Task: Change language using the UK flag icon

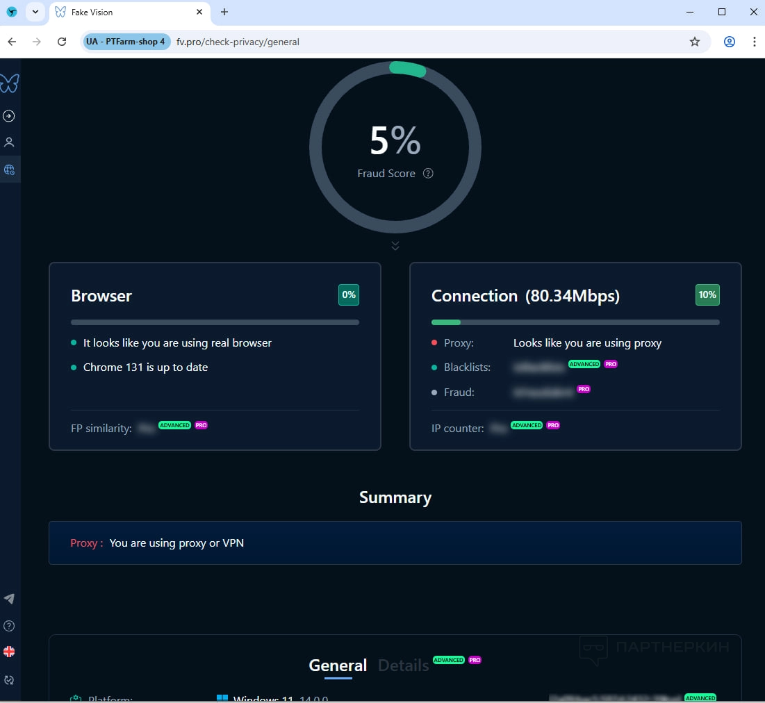Action: (9, 652)
